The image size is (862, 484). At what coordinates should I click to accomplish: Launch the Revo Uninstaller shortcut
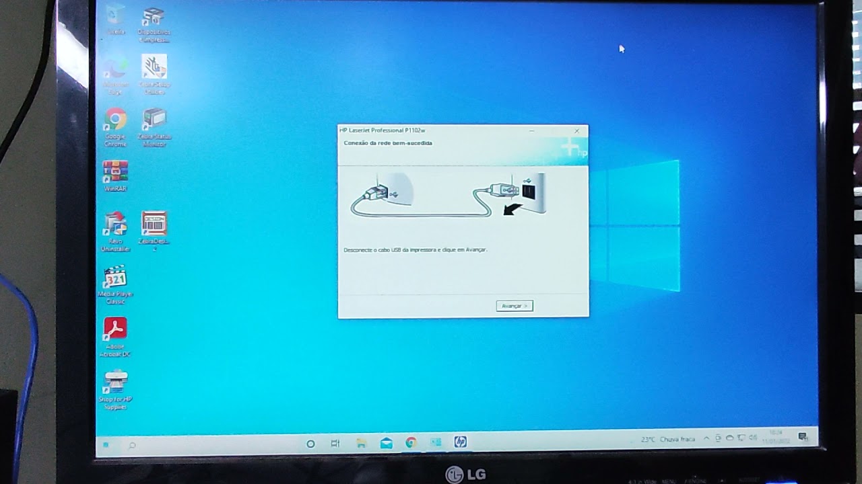pyautogui.click(x=115, y=232)
